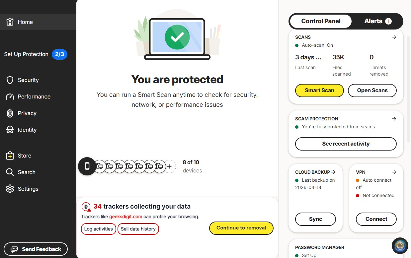This screenshot has height=258, width=411.
Task: Open Settings via the gear icon
Action: (10, 189)
